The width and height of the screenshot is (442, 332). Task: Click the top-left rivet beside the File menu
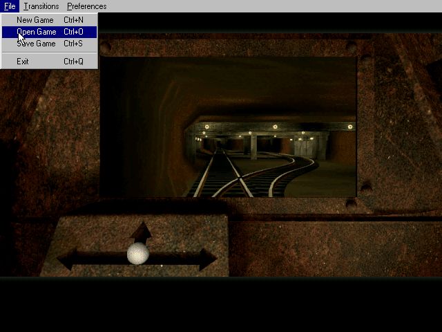click(x=106, y=48)
